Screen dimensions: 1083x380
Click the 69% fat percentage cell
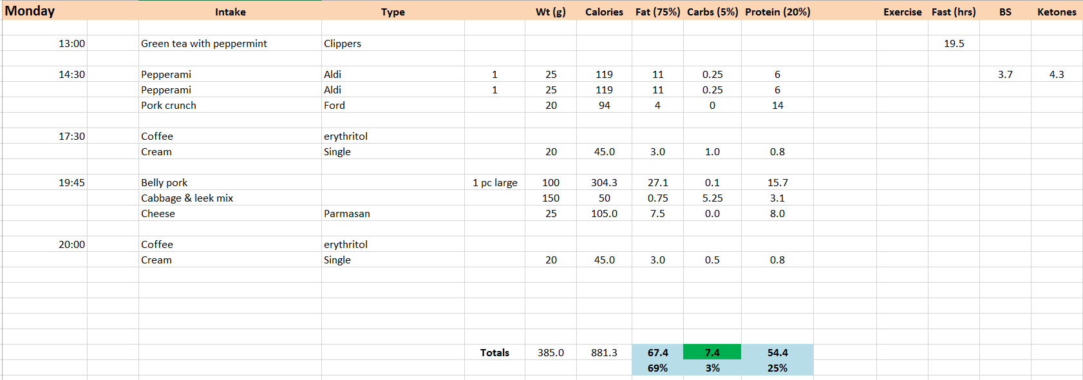click(x=657, y=368)
